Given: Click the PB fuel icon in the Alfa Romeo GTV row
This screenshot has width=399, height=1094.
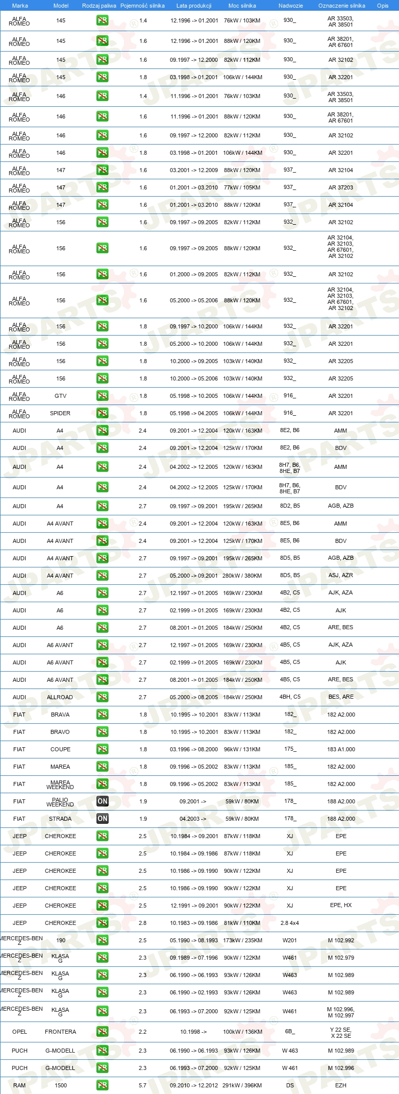Looking at the screenshot, I should coord(102,396).
